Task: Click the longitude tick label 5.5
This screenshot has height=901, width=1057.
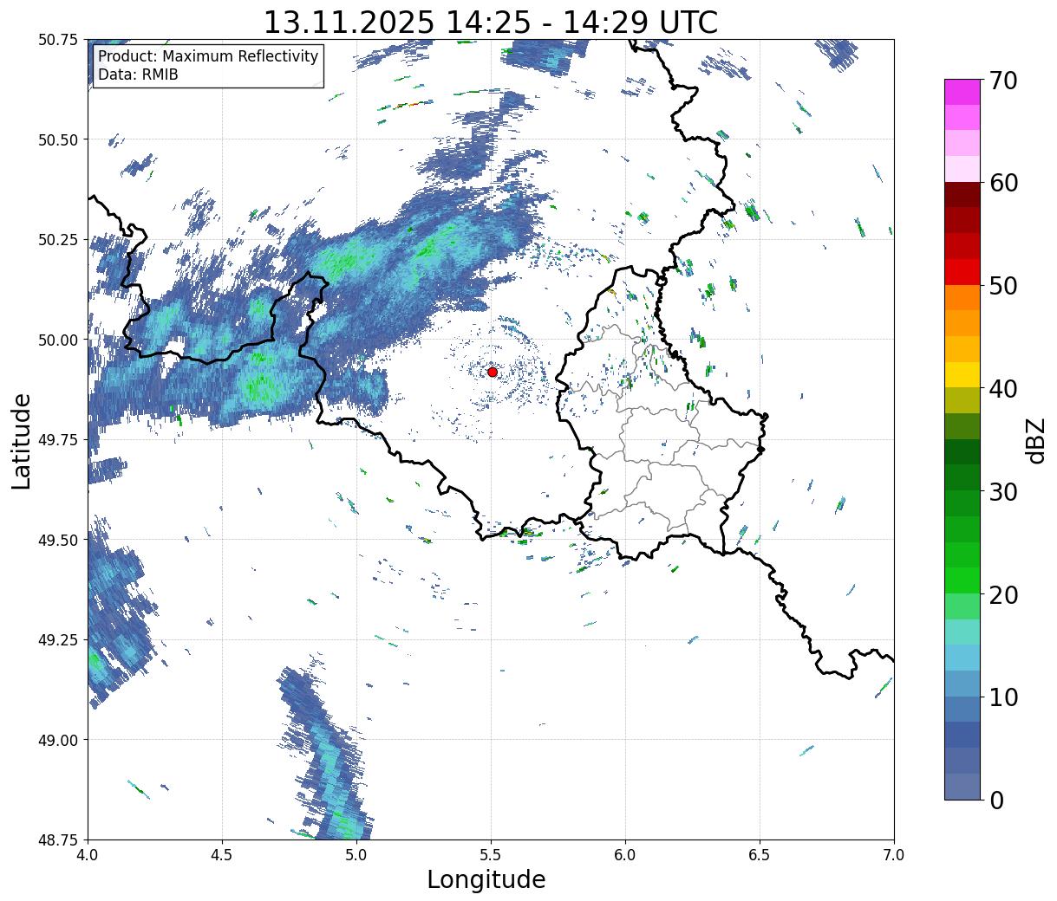Action: point(491,855)
